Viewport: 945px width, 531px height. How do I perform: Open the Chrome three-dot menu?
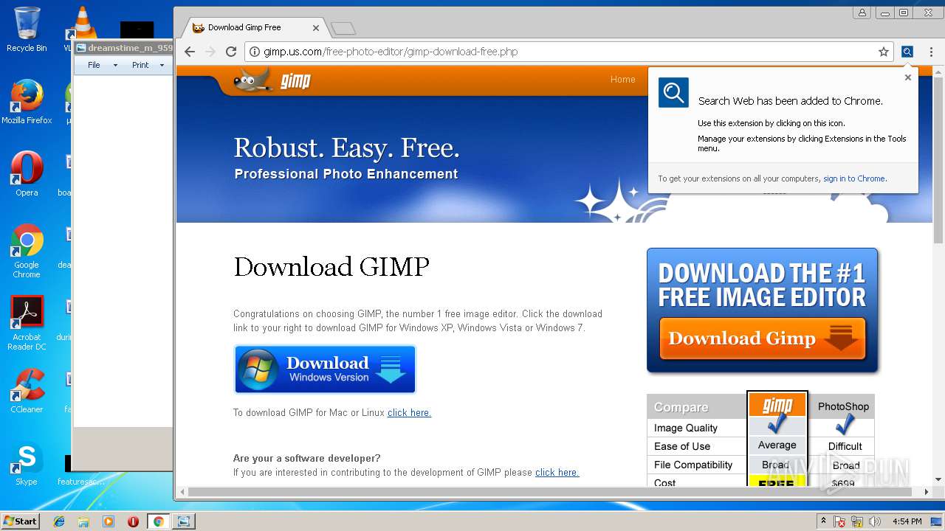(x=932, y=52)
